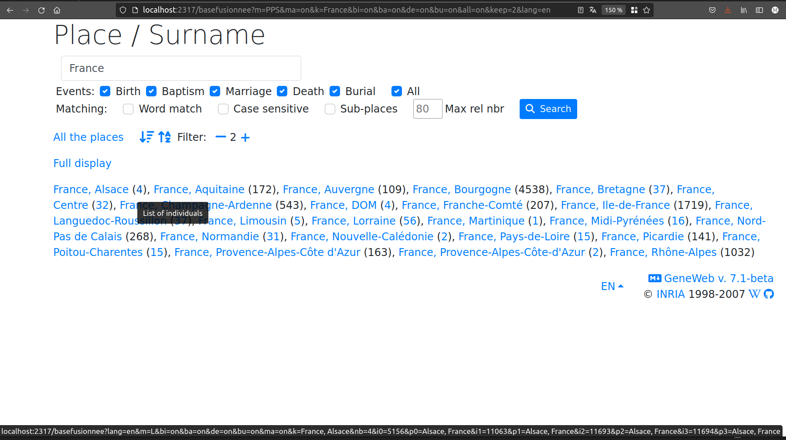
Task: Open the Firefox library panel
Action: 744,10
